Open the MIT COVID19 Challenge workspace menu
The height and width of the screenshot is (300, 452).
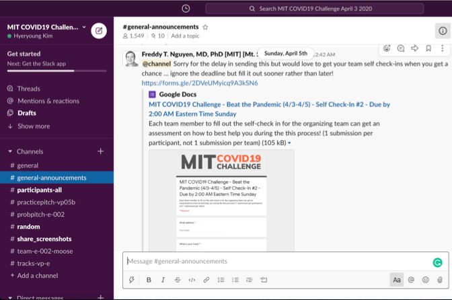46,27
